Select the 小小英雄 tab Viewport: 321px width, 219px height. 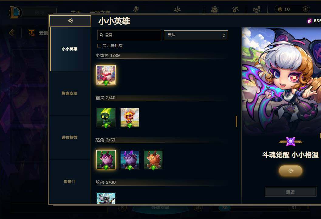point(70,49)
